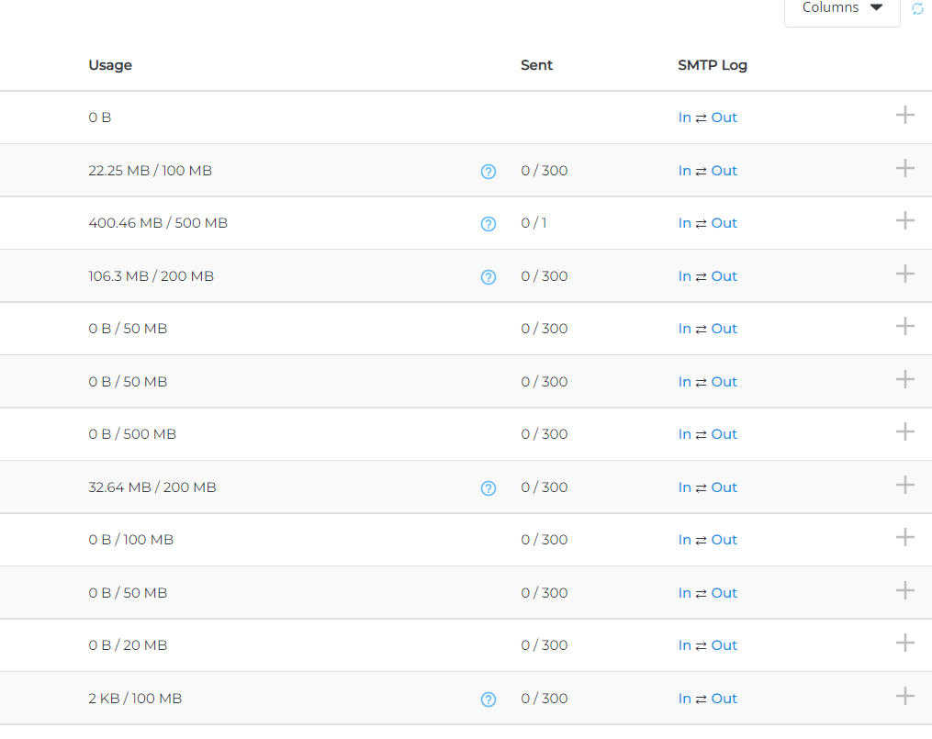This screenshot has width=932, height=739.
Task: Open SMTP Out log for 106.3 MB row
Action: [724, 276]
